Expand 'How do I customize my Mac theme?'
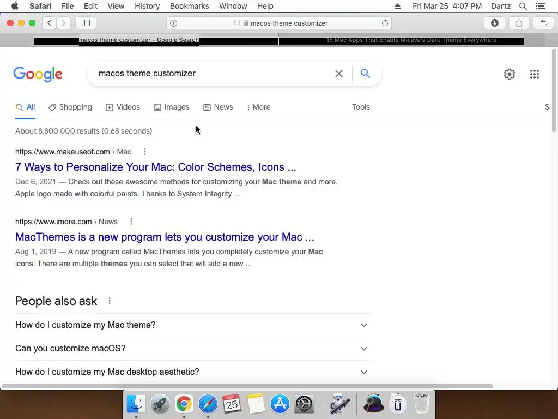This screenshot has width=558, height=419. click(x=193, y=325)
